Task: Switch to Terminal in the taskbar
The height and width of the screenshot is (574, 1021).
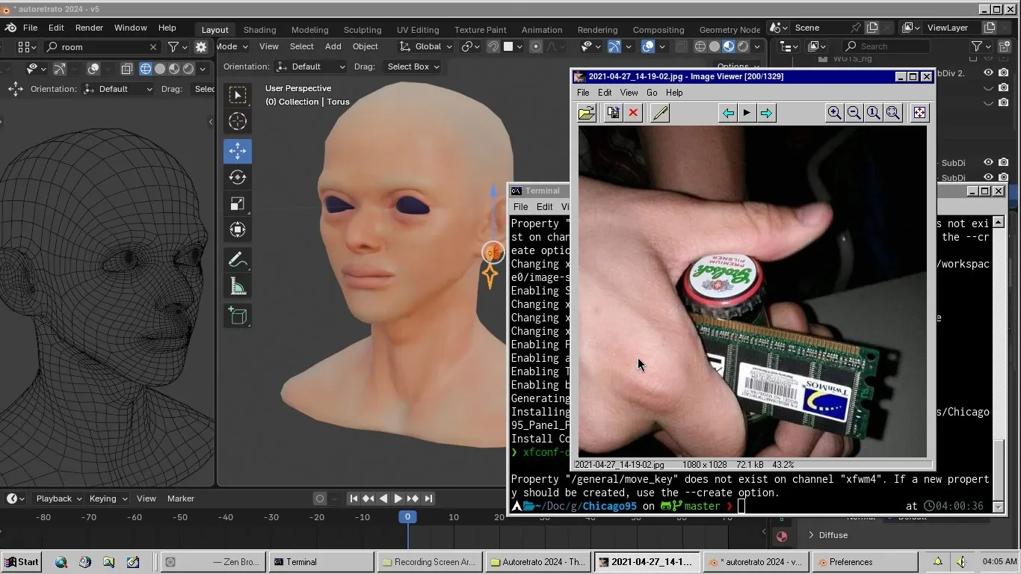Action: tap(321, 562)
